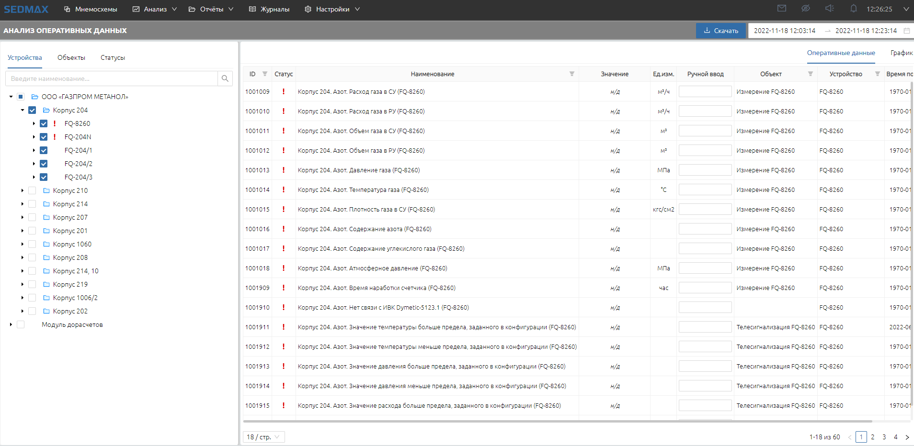Image resolution: width=914 pixels, height=446 pixels.
Task: Open the 18 / стр. page size dropdown
Action: tap(263, 437)
